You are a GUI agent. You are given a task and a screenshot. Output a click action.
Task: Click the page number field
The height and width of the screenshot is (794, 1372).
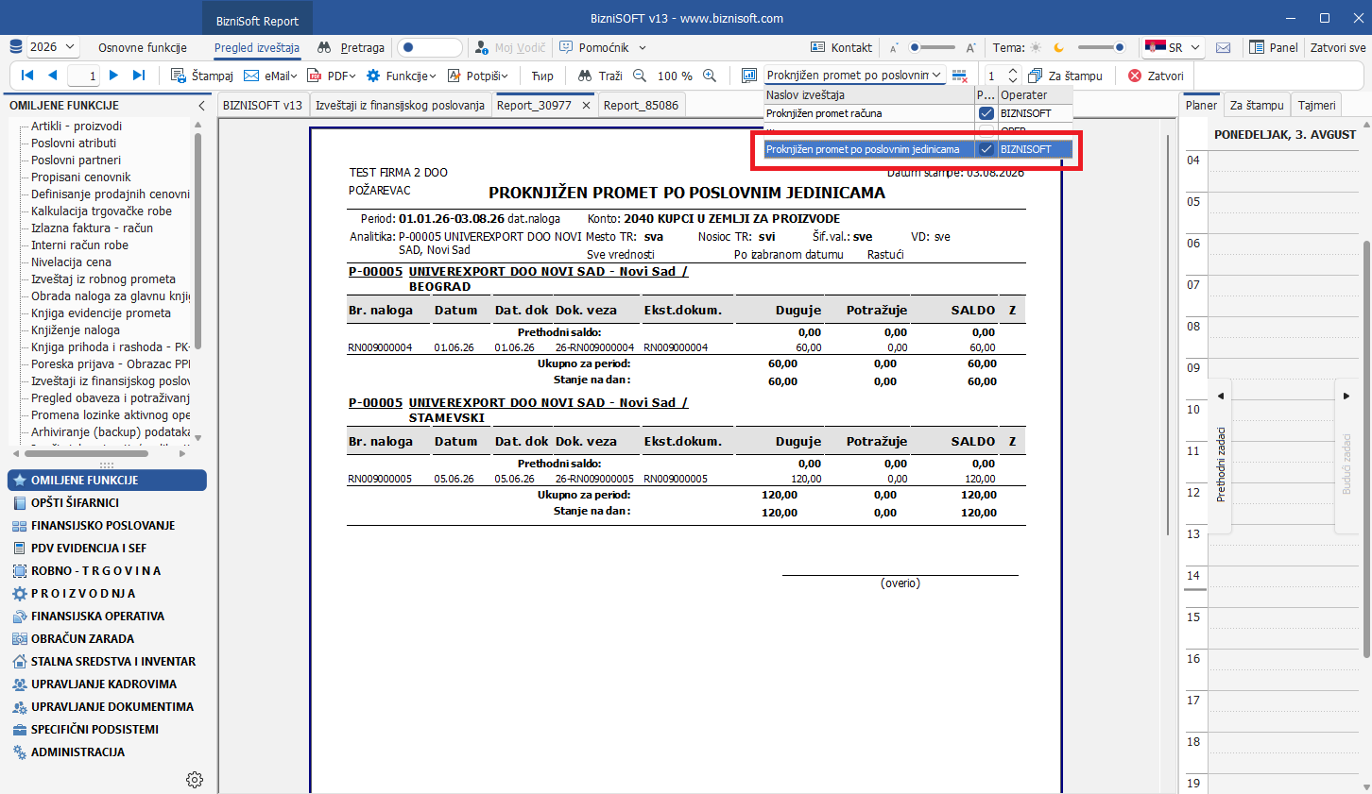coord(83,76)
